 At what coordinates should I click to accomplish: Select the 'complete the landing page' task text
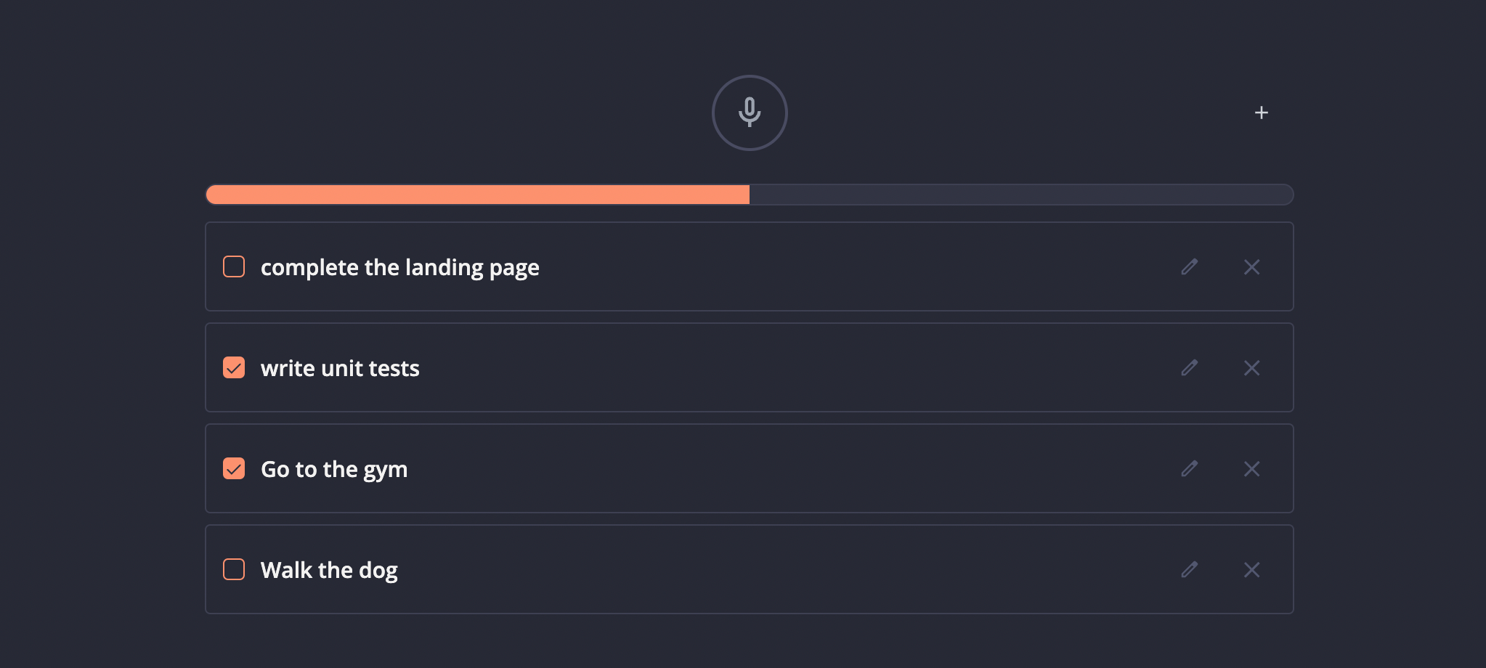coord(400,267)
